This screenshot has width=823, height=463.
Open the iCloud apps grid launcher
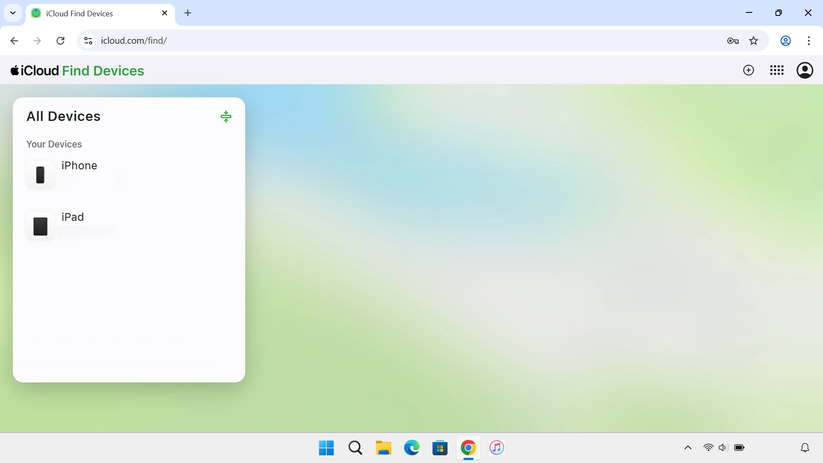(777, 70)
